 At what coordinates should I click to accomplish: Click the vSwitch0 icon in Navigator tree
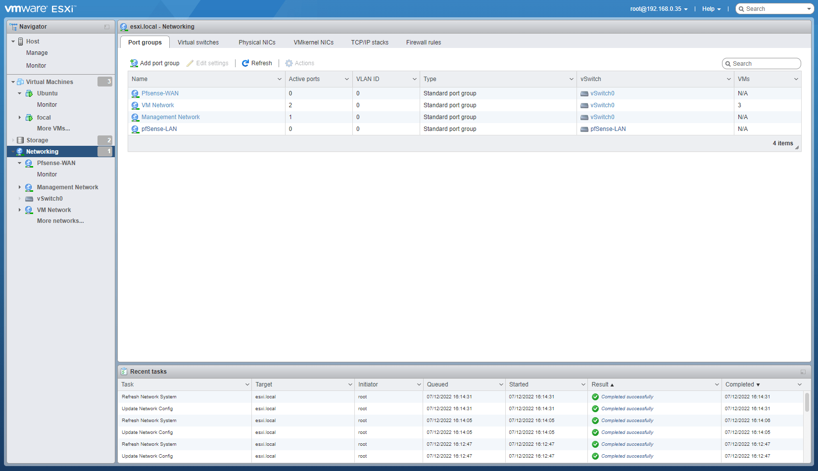pyautogui.click(x=29, y=199)
